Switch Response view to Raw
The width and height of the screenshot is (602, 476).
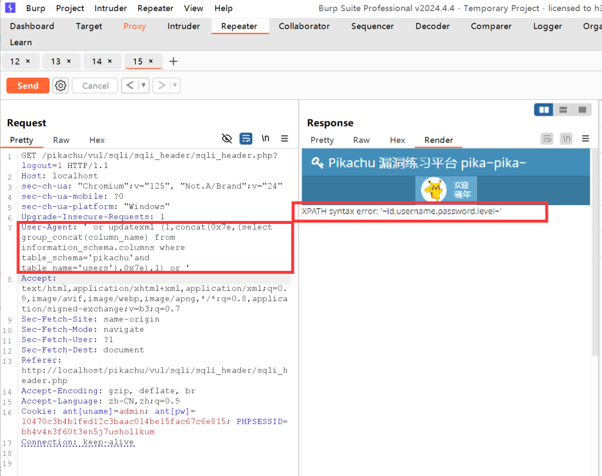(x=362, y=140)
